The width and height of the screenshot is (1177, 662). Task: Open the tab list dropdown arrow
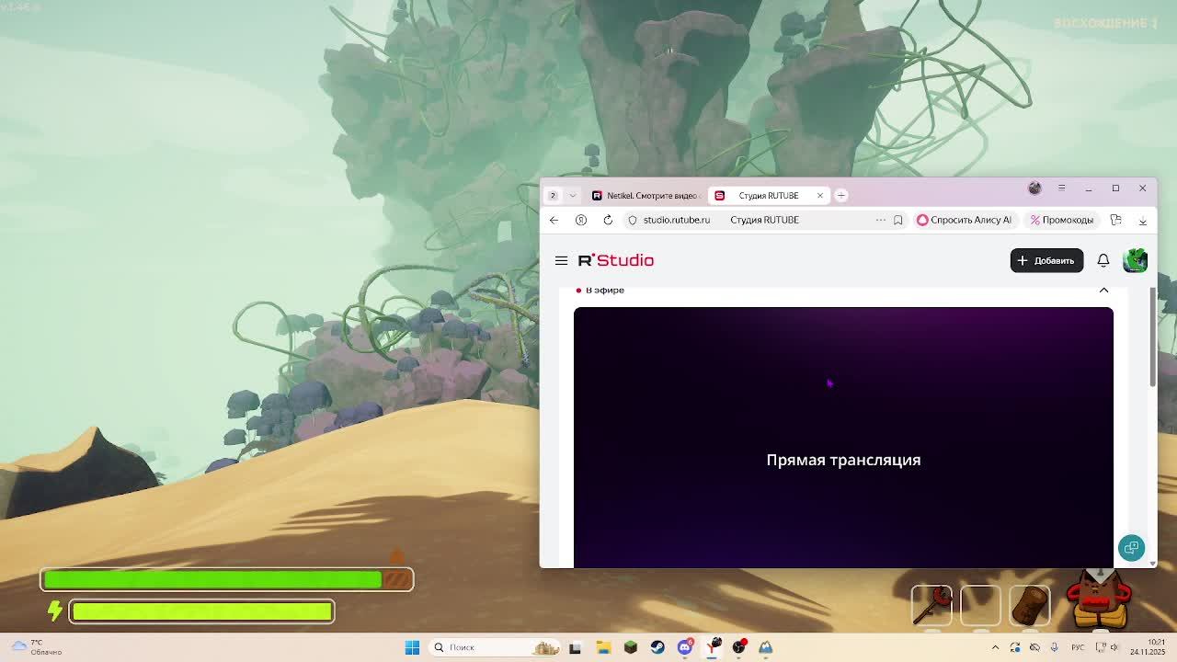(572, 195)
